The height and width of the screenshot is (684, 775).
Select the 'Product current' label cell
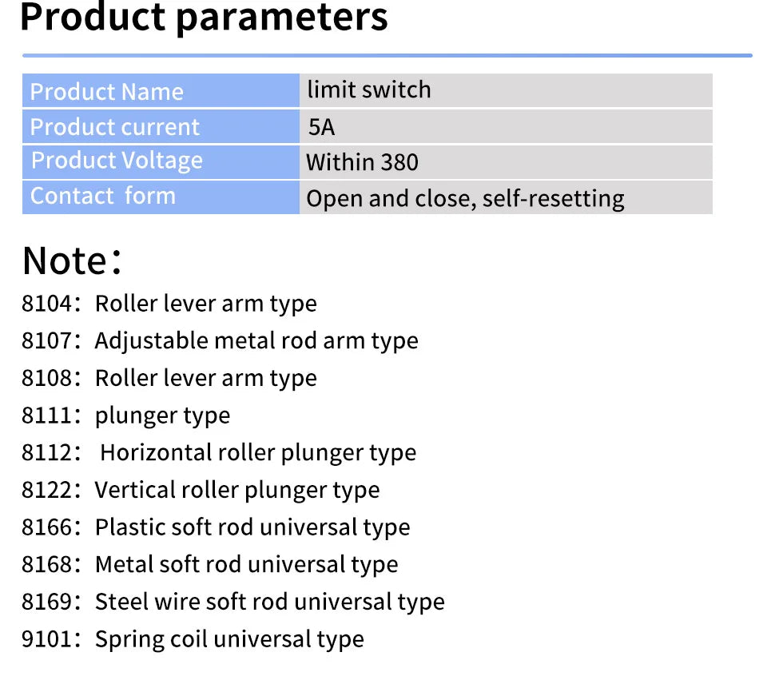click(x=161, y=126)
